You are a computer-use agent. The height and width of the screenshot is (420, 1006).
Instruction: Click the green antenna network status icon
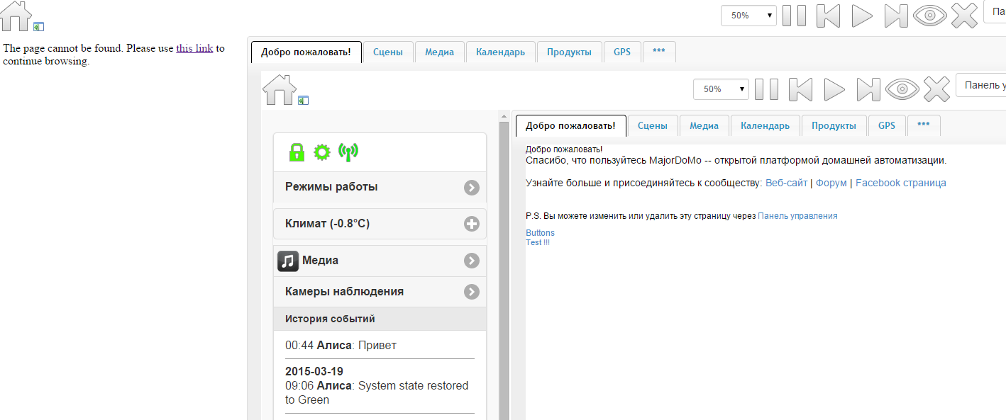(348, 152)
